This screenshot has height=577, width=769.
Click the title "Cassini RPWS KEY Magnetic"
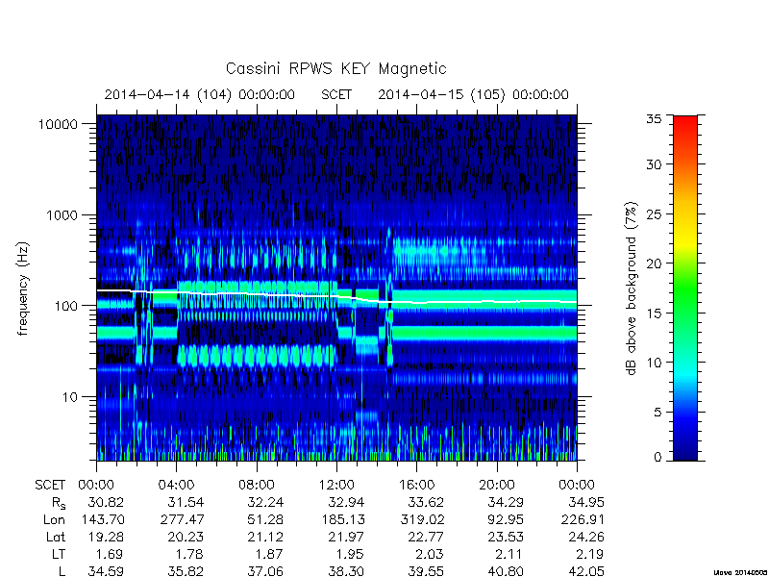tap(335, 68)
